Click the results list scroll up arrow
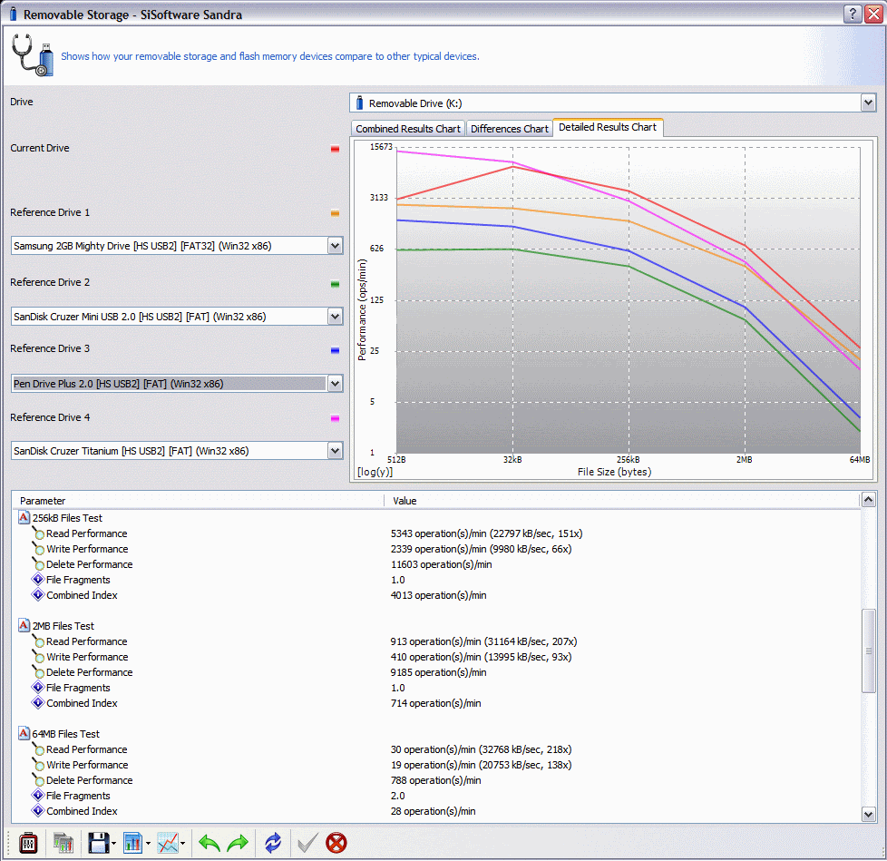The image size is (887, 861). (869, 500)
